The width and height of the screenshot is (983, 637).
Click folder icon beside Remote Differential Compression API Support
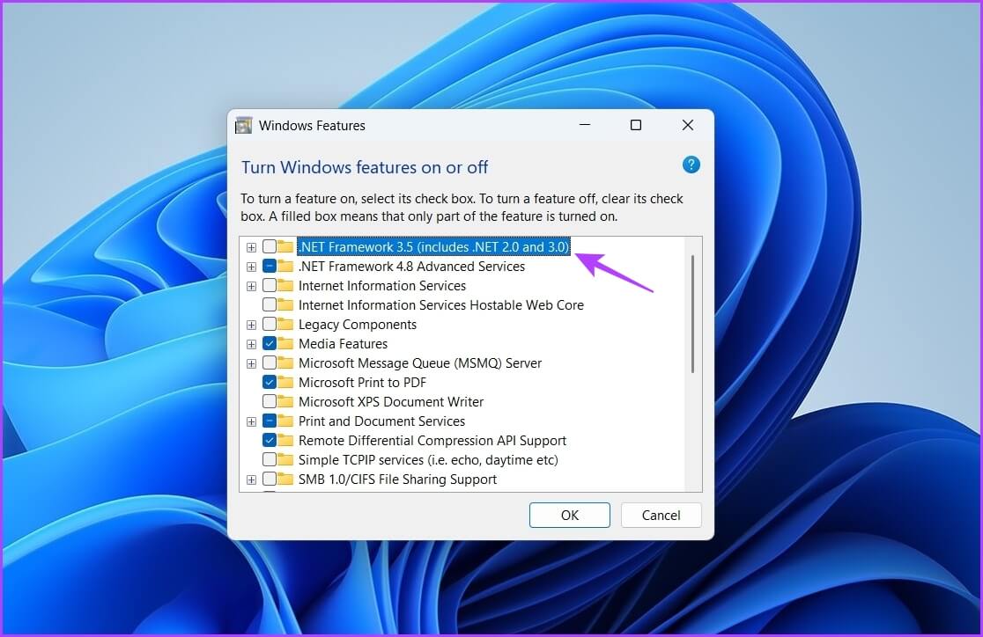coord(286,440)
